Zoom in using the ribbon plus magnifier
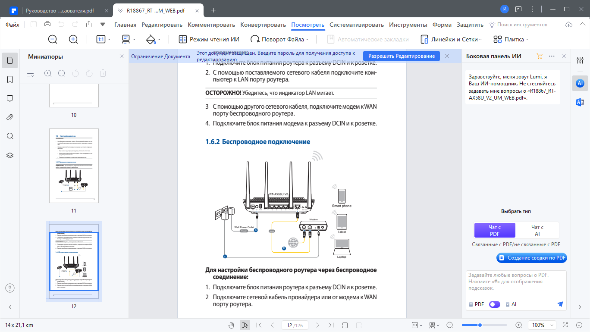The width and height of the screenshot is (590, 332). click(73, 39)
